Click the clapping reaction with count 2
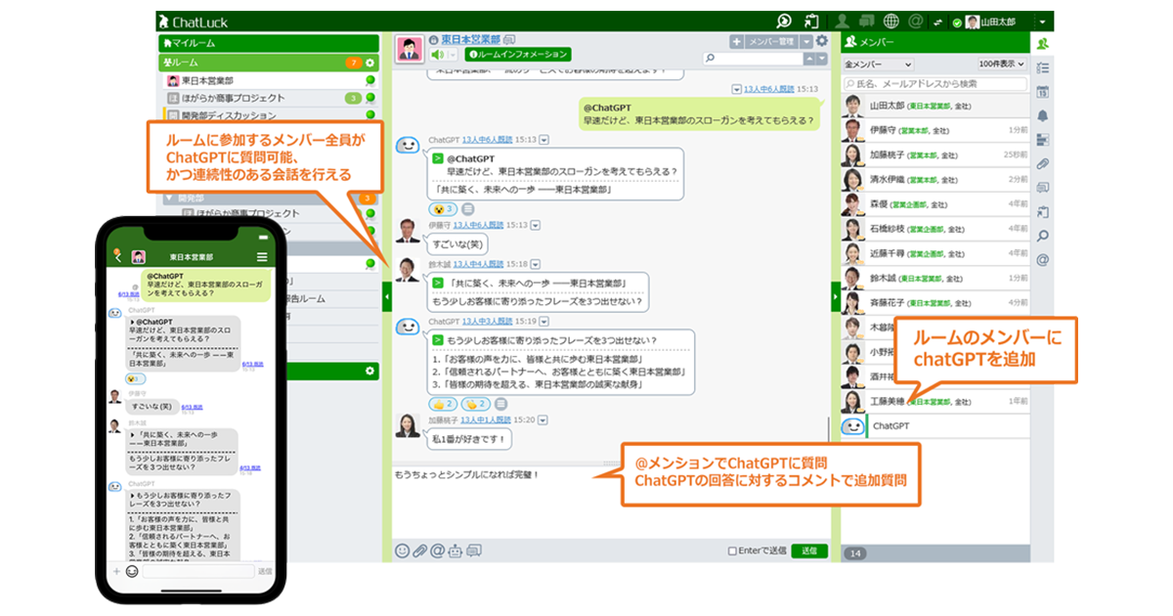This screenshot has width=1173, height=616. [x=476, y=403]
